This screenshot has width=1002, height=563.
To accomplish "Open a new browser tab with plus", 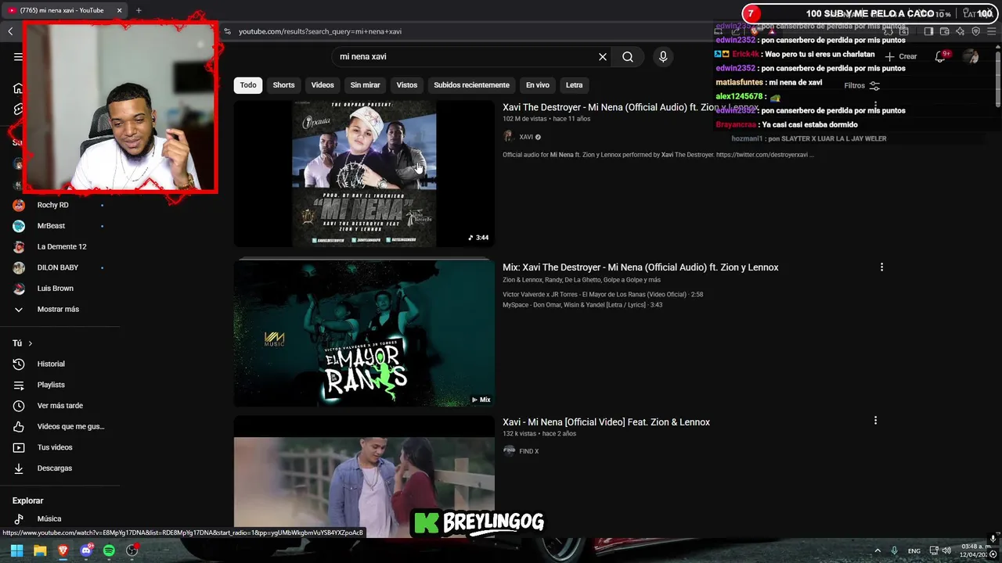I will click(139, 10).
